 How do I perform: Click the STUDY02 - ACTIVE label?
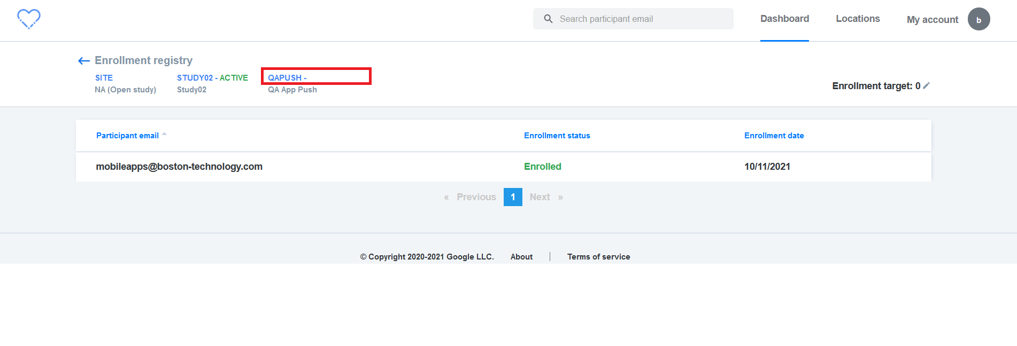pyautogui.click(x=212, y=78)
